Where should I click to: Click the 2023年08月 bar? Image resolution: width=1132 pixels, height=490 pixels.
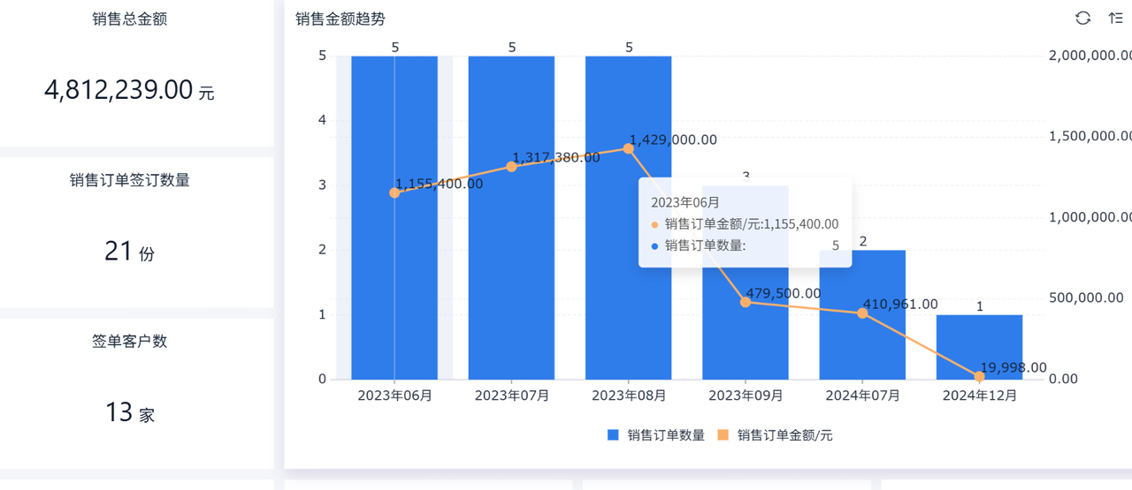tap(629, 217)
